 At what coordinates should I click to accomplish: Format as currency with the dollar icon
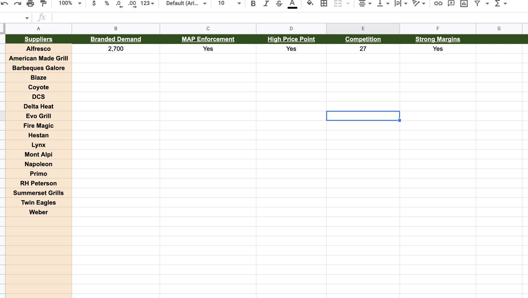coord(94,4)
